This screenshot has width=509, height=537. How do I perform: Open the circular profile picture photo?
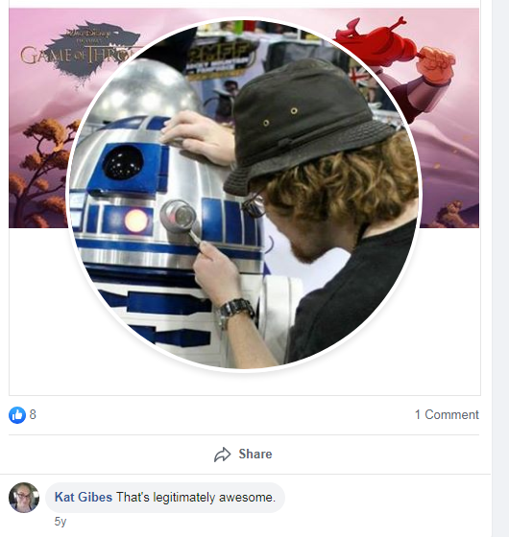pyautogui.click(x=244, y=195)
